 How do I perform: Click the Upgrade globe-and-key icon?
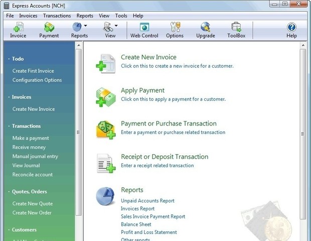pyautogui.click(x=206, y=27)
